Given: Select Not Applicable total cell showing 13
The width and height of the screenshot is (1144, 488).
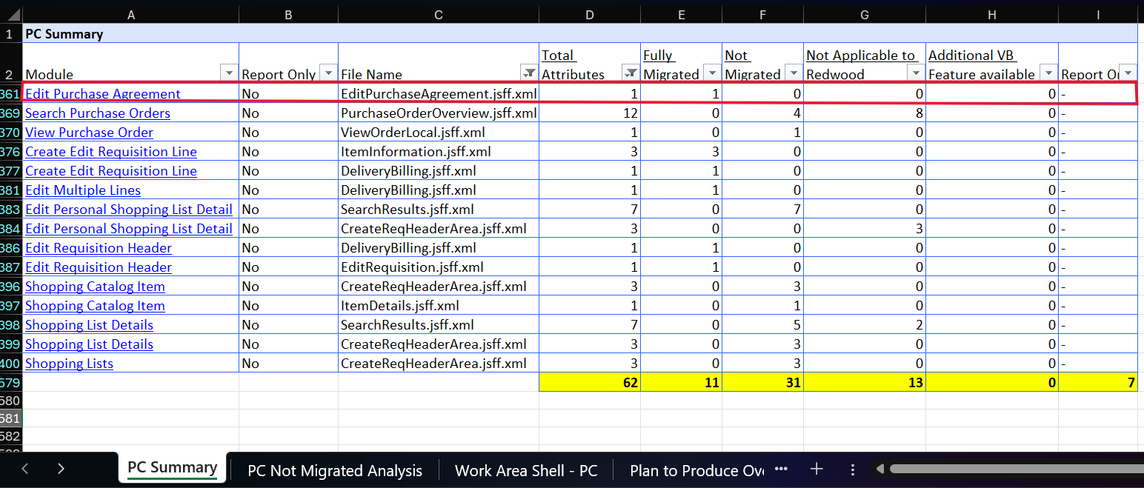Looking at the screenshot, I should pyautogui.click(x=865, y=383).
